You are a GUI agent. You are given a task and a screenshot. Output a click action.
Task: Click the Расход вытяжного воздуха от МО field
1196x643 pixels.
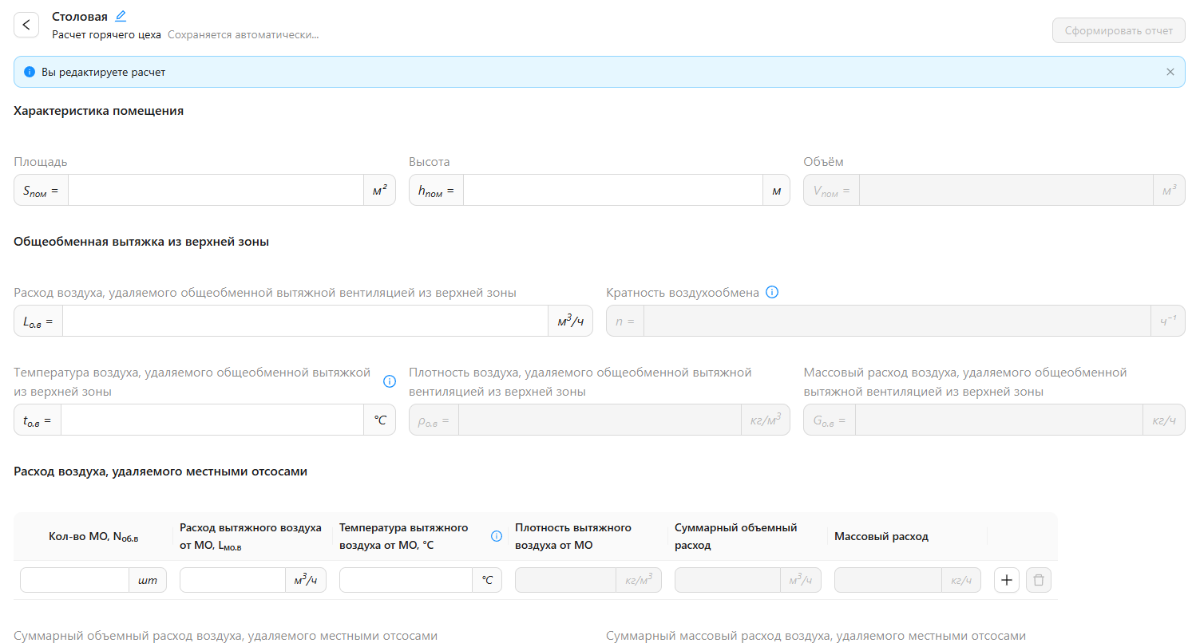pos(232,580)
